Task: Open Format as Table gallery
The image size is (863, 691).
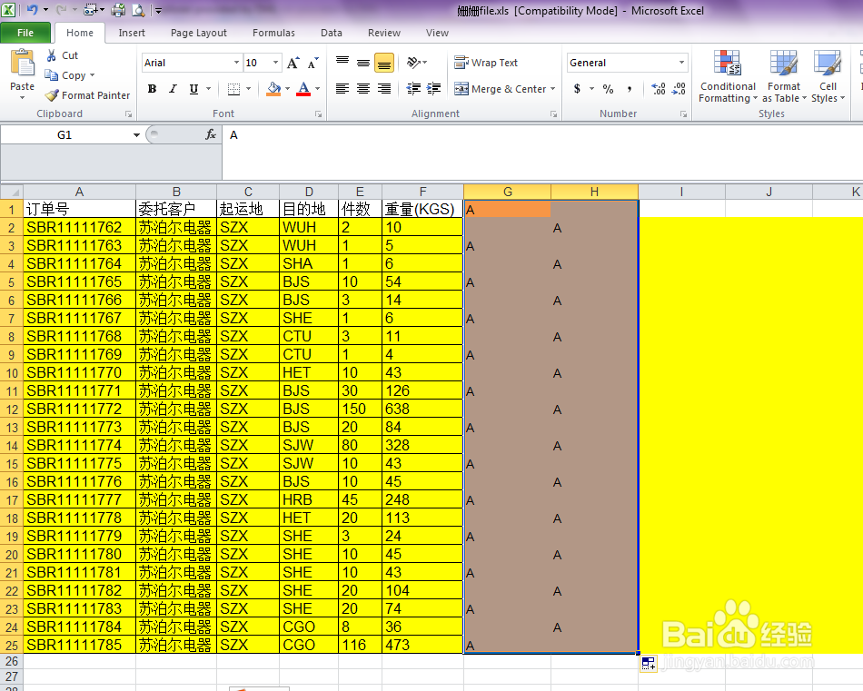Action: pyautogui.click(x=784, y=76)
